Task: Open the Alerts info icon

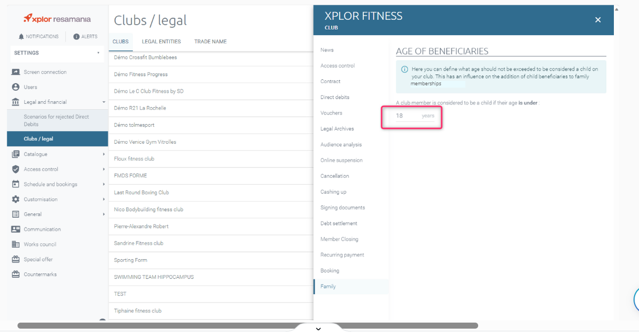Action: [76, 37]
